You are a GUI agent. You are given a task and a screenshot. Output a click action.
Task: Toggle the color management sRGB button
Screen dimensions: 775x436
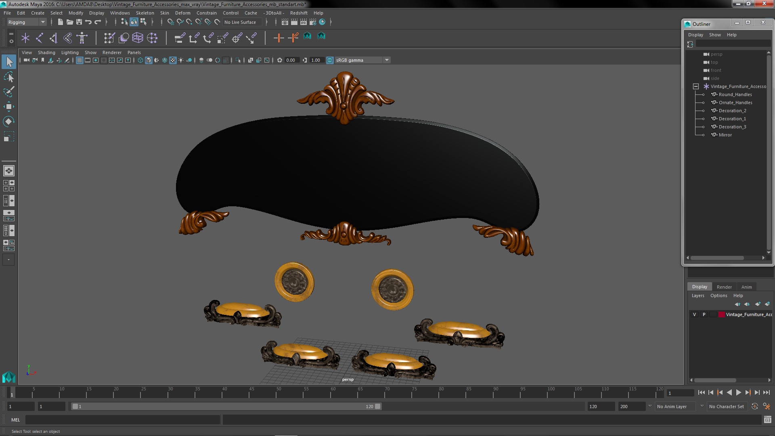pos(330,60)
